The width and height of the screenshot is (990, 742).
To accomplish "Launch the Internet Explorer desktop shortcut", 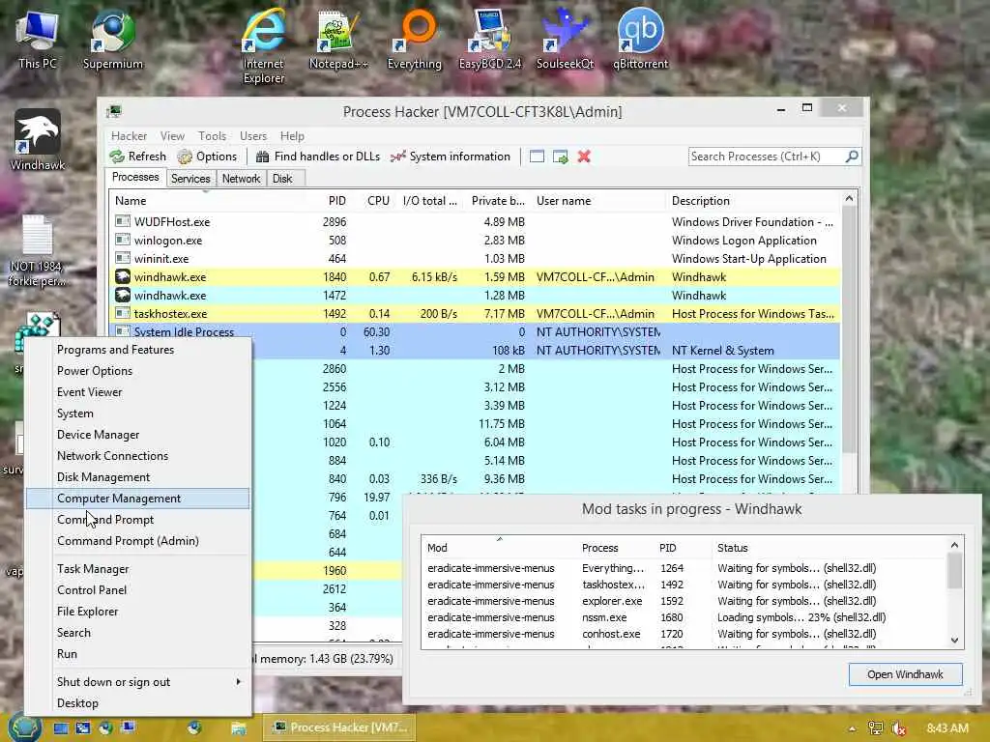I will pyautogui.click(x=264, y=46).
